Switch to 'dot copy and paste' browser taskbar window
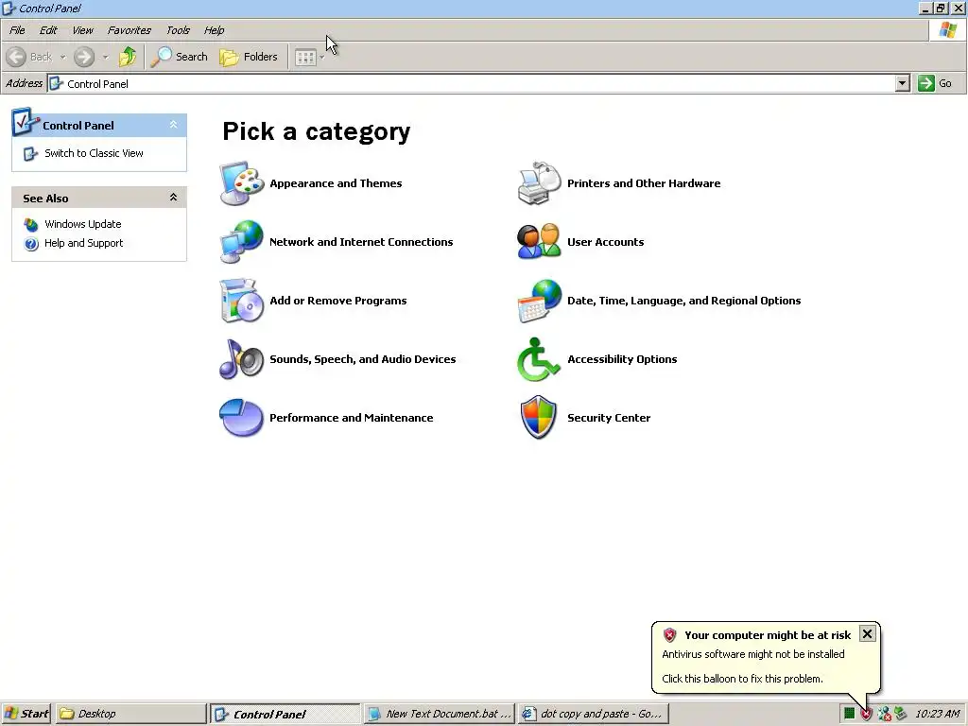Screen dimensions: 968x726 tap(594, 714)
